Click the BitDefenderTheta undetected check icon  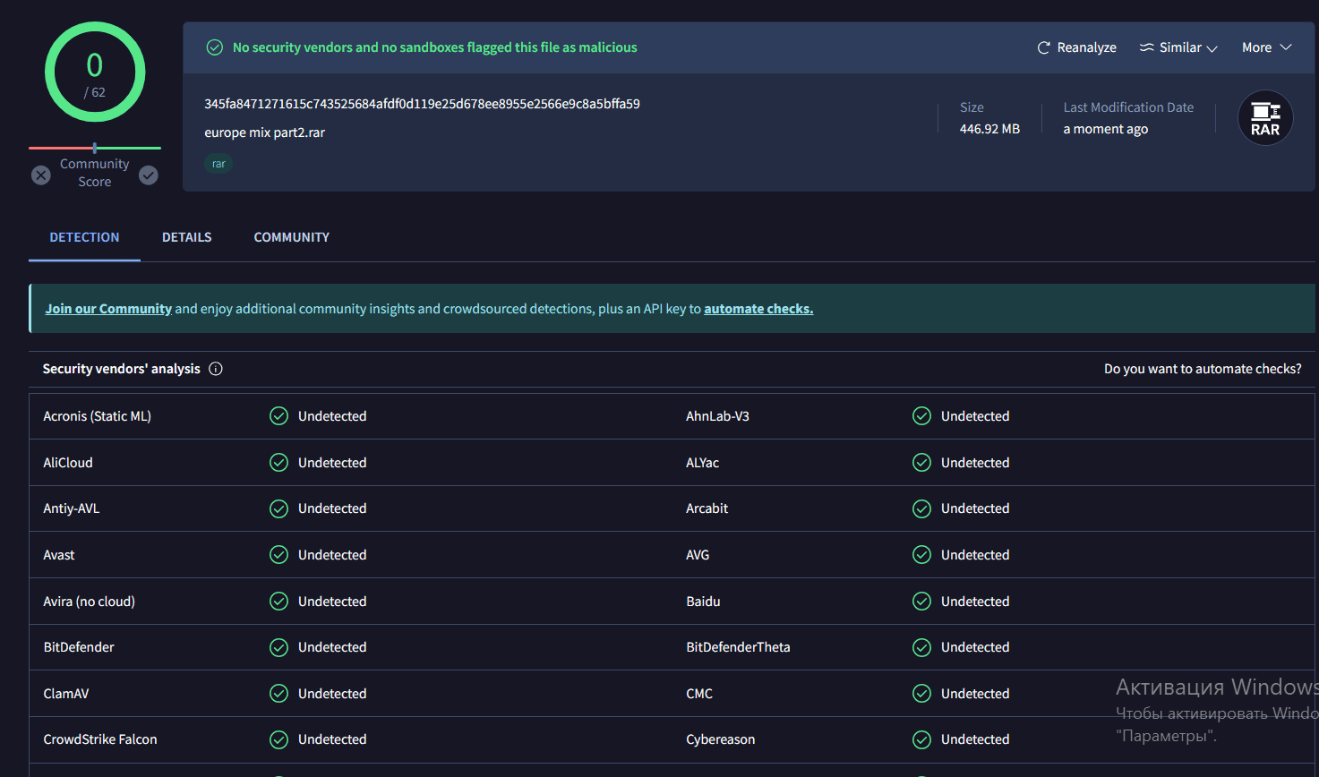point(921,647)
